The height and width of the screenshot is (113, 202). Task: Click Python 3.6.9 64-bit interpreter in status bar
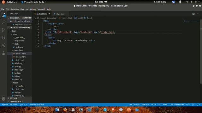click(10, 105)
